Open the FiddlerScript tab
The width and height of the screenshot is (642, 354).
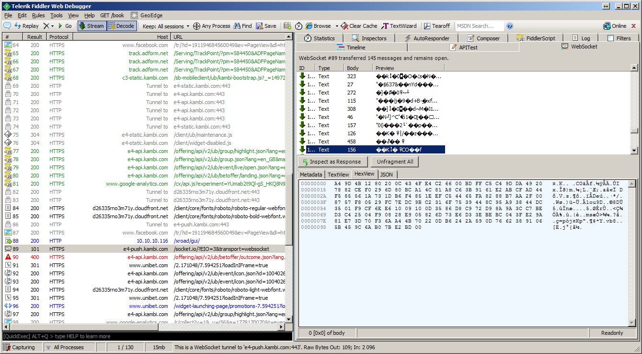coord(536,38)
